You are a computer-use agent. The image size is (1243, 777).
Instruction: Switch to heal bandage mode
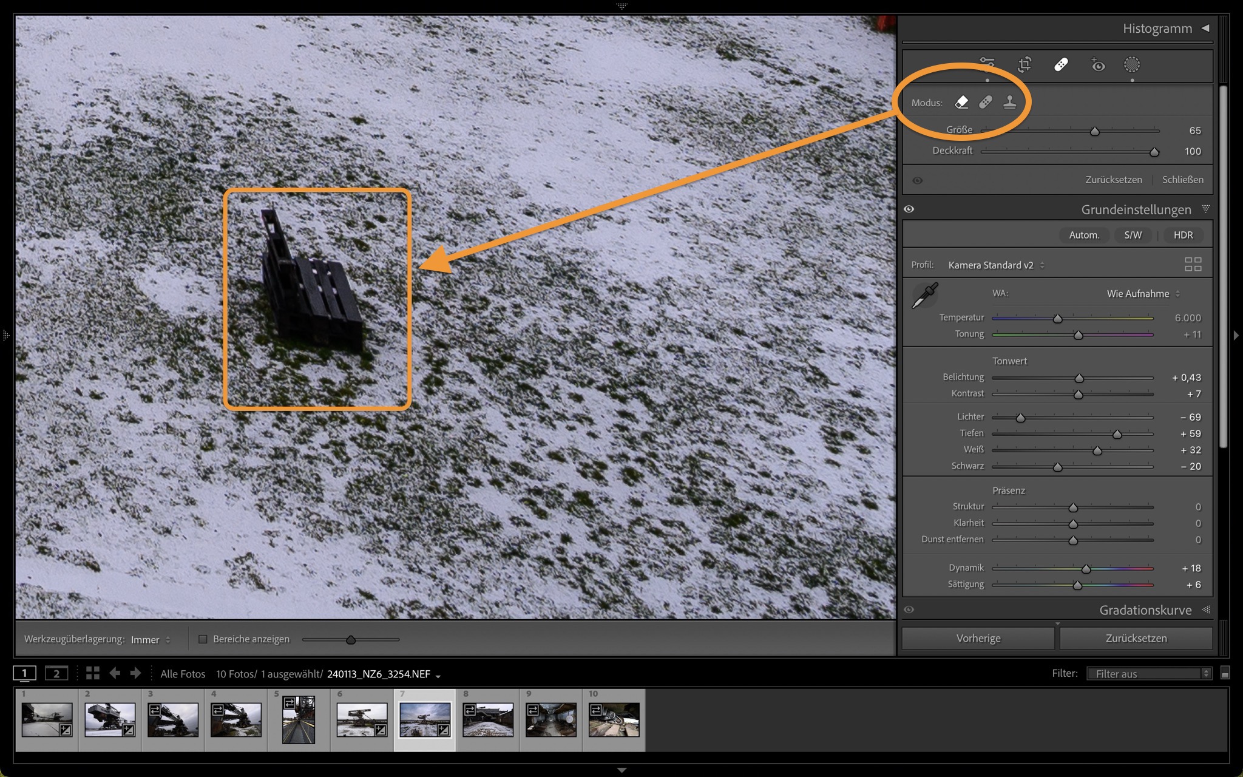coord(986,102)
